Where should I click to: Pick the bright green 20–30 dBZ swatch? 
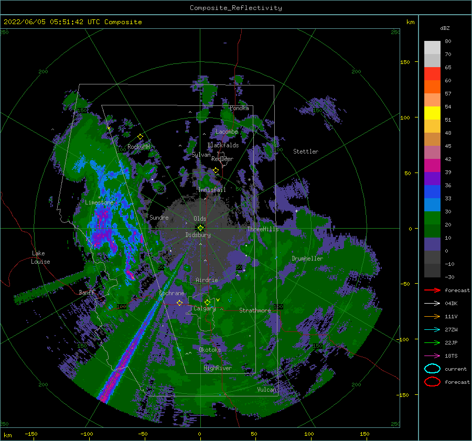[432, 218]
